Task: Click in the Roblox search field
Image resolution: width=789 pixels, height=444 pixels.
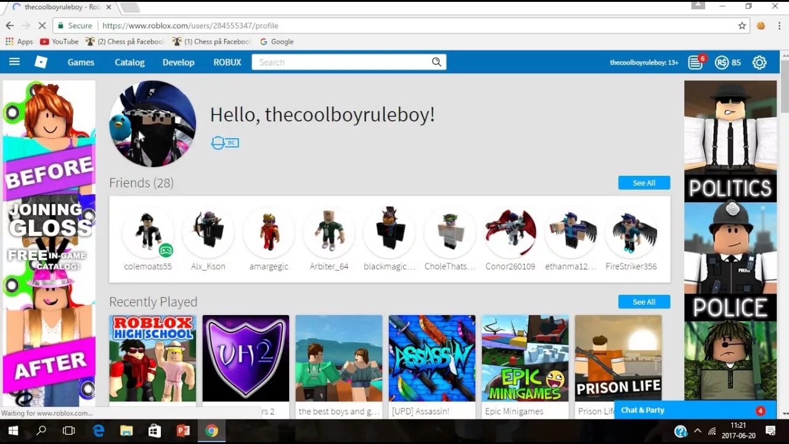Action: [342, 62]
